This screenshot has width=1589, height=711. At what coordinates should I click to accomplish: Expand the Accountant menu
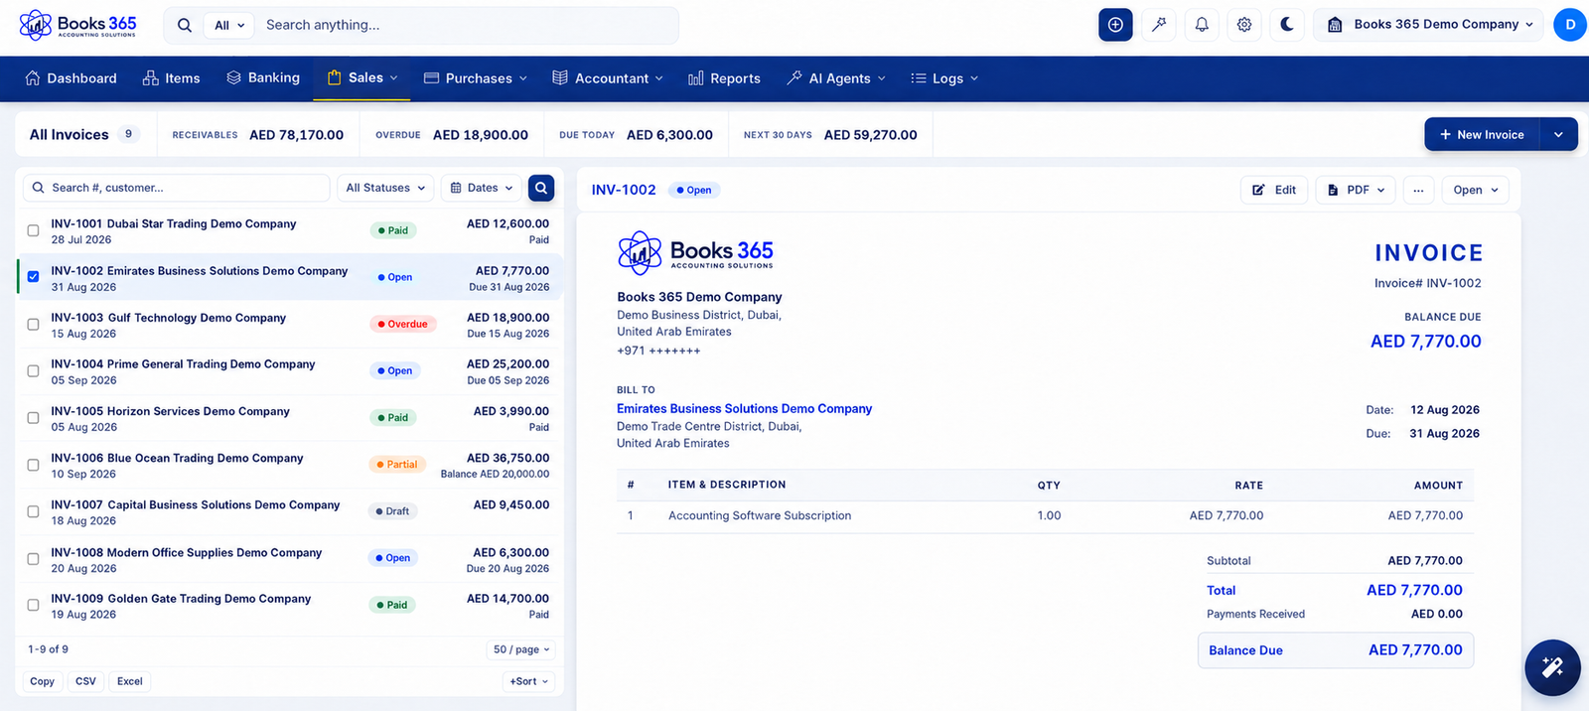[607, 78]
